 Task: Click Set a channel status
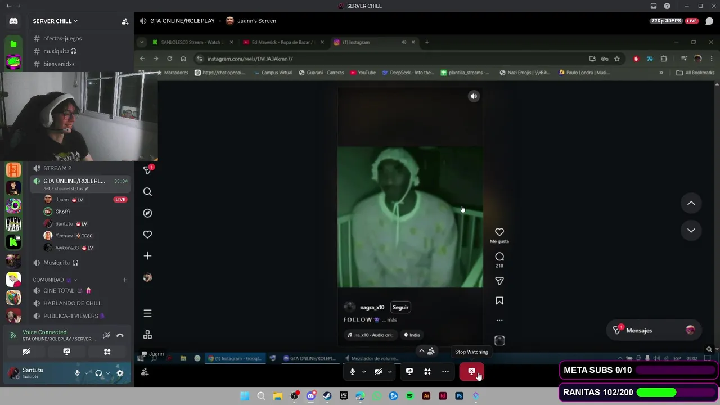pyautogui.click(x=66, y=188)
